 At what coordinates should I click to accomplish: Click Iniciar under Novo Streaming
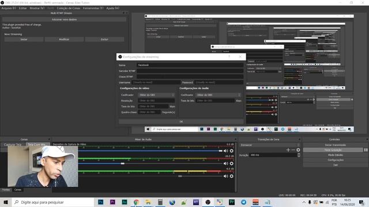coord(24,40)
